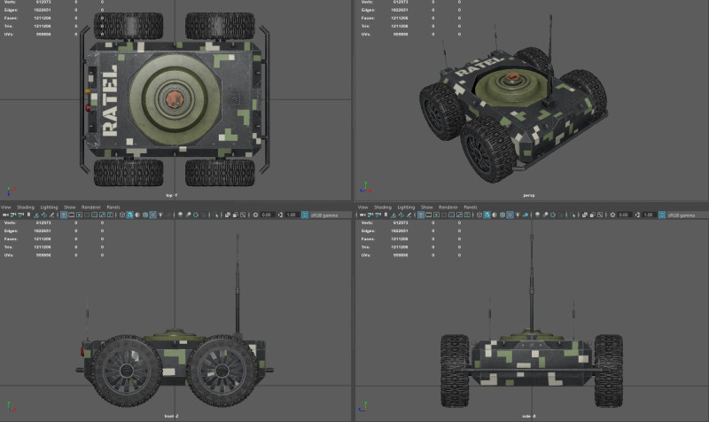Click Use All Lights icon in side-X toolbar

(x=518, y=215)
